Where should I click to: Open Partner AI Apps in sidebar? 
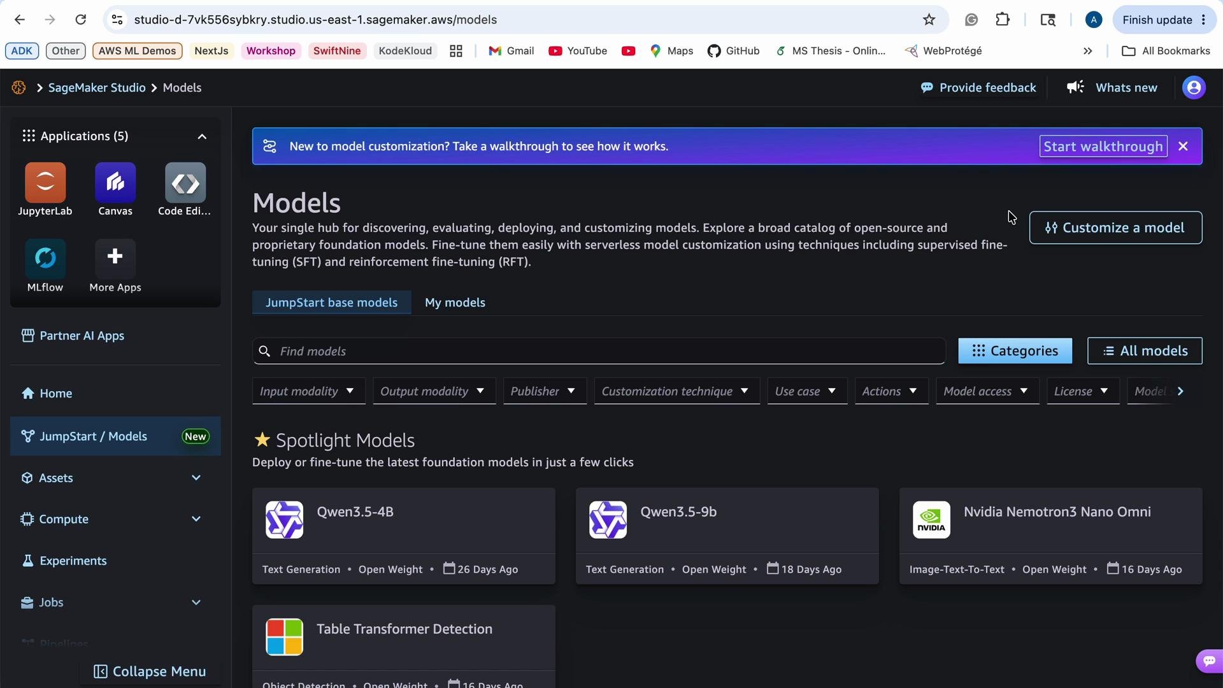115,336
